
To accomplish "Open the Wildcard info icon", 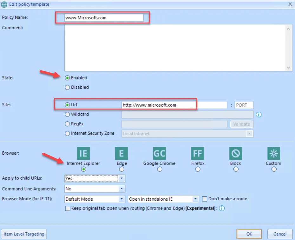I will 259,115.
